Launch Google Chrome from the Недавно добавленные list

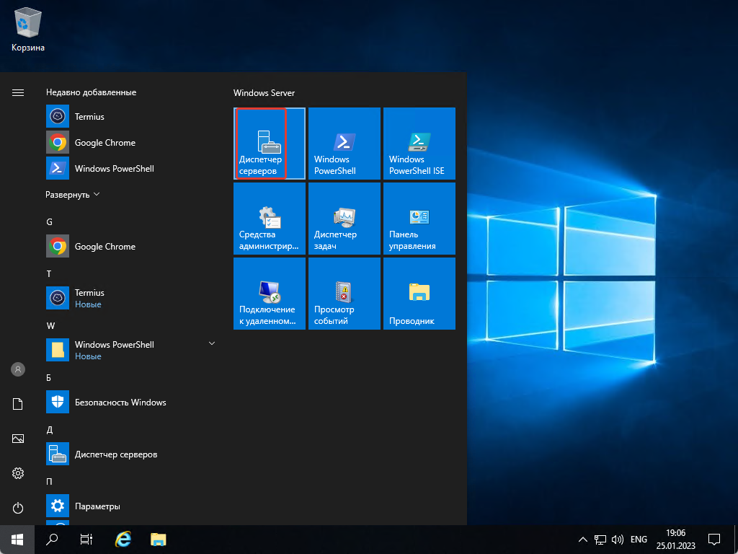[x=131, y=142]
